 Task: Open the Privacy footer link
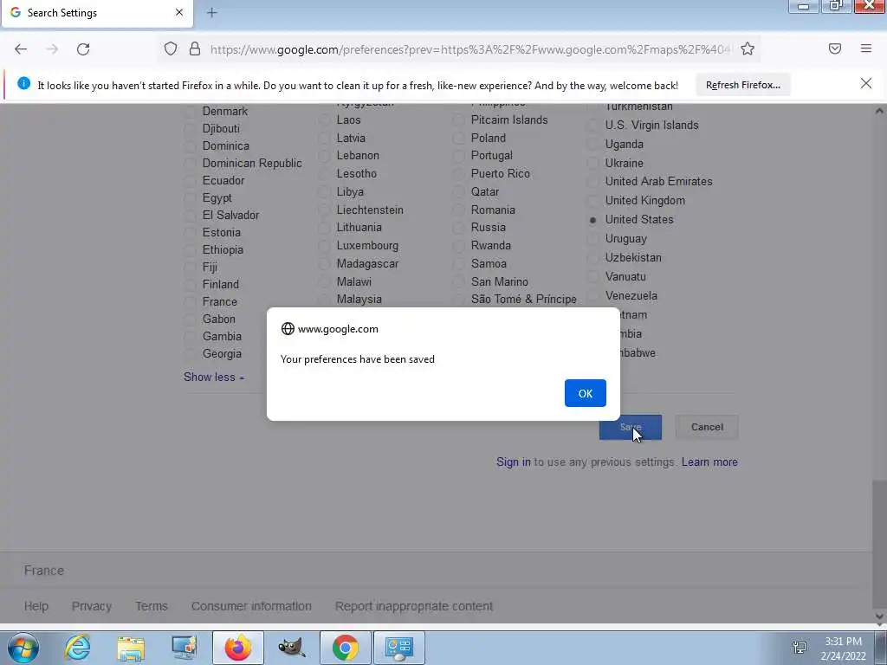coord(91,606)
